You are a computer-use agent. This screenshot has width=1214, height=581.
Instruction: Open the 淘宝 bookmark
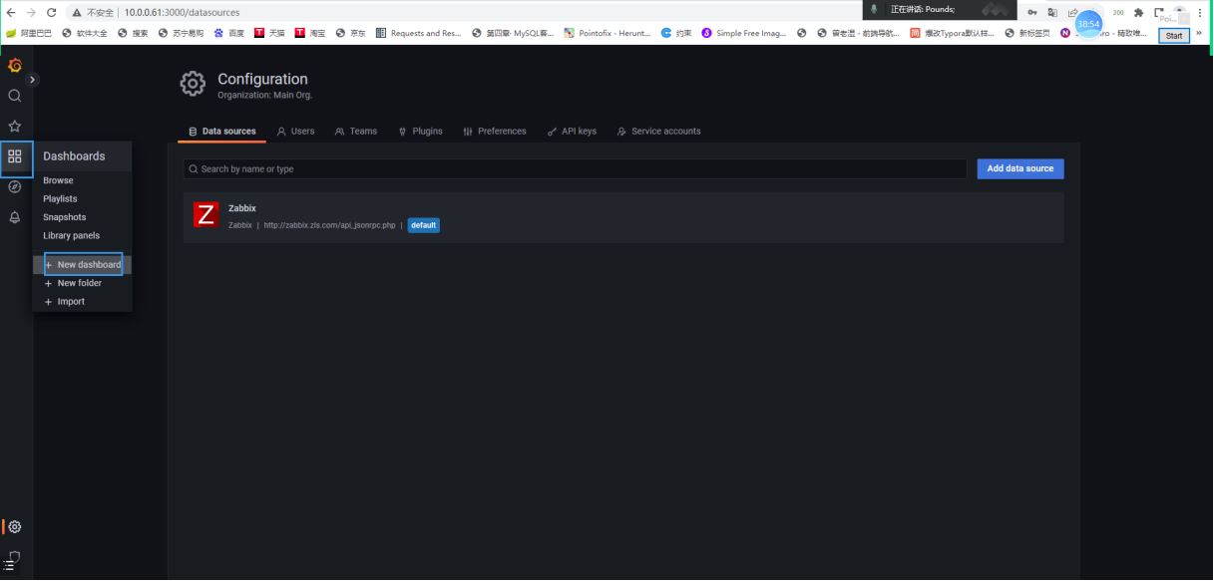pyautogui.click(x=309, y=33)
